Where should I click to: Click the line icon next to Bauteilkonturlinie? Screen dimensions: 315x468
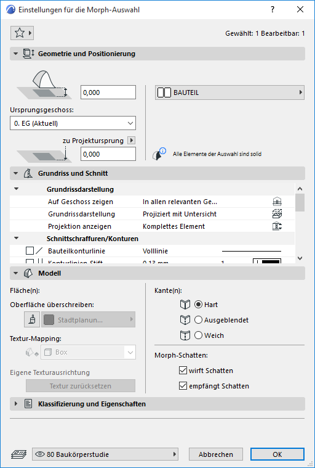(39, 251)
